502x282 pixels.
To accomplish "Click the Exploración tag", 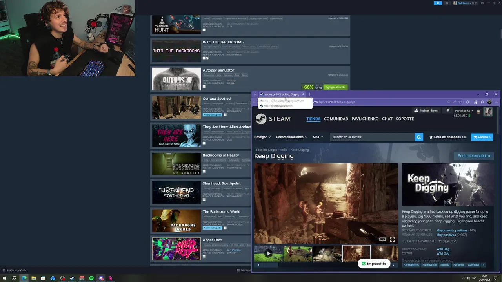I will point(429,265).
